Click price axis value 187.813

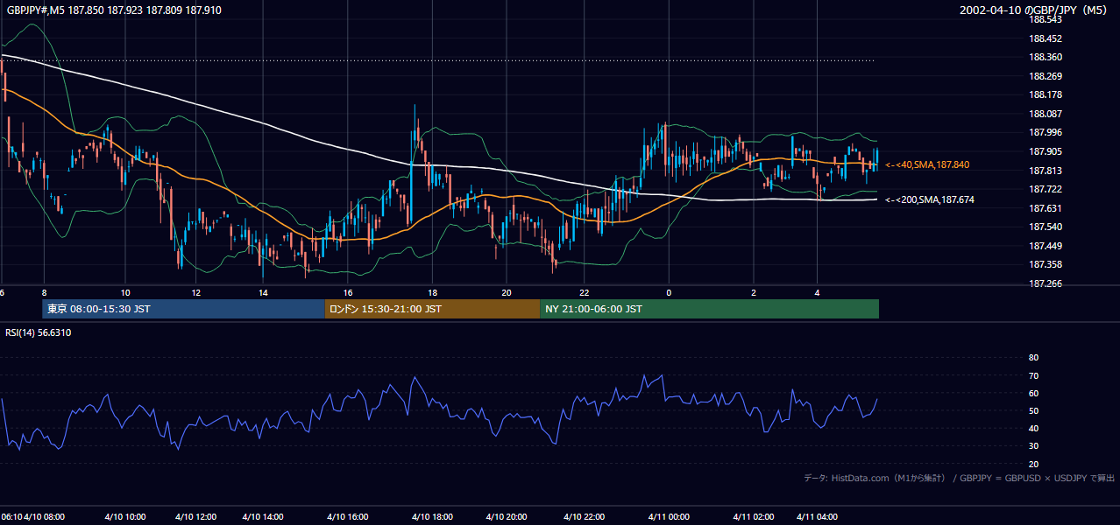coord(1046,171)
